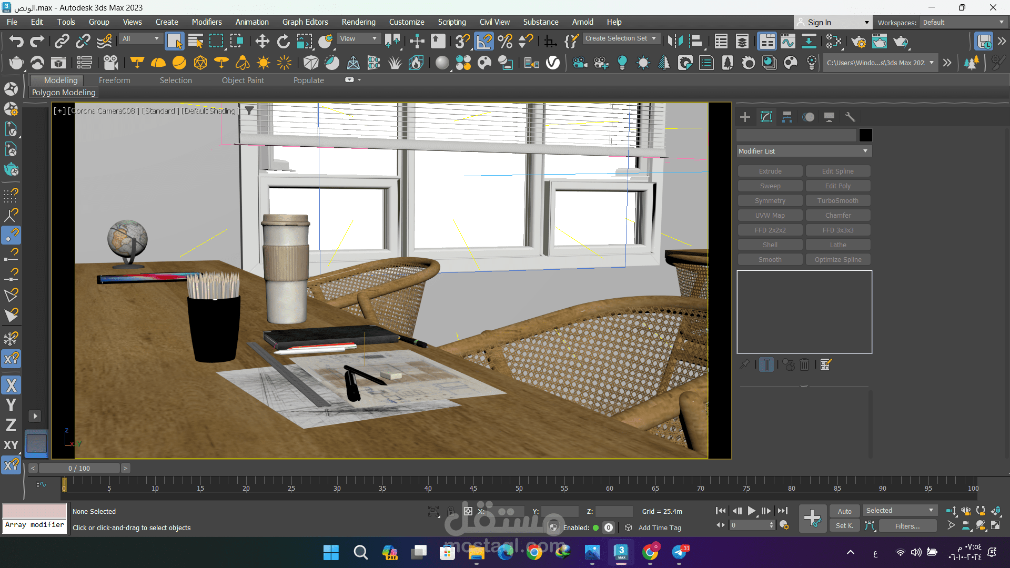The image size is (1010, 568).
Task: Expand the Modifier List dropdown
Action: (x=803, y=151)
